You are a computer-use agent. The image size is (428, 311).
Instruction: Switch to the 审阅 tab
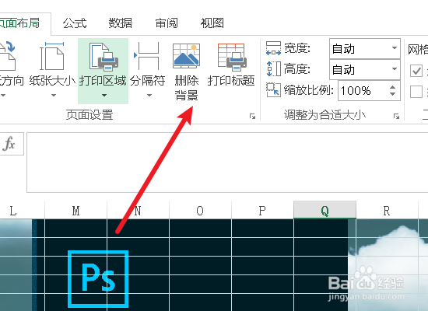[x=167, y=23]
